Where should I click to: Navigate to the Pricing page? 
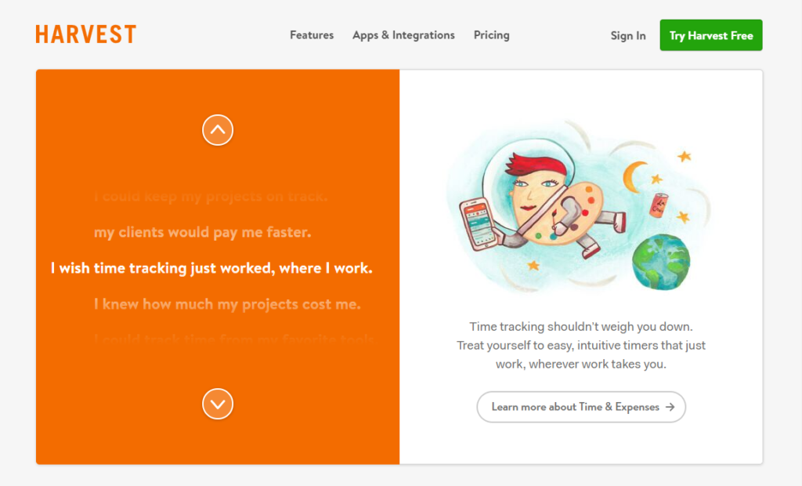[491, 35]
